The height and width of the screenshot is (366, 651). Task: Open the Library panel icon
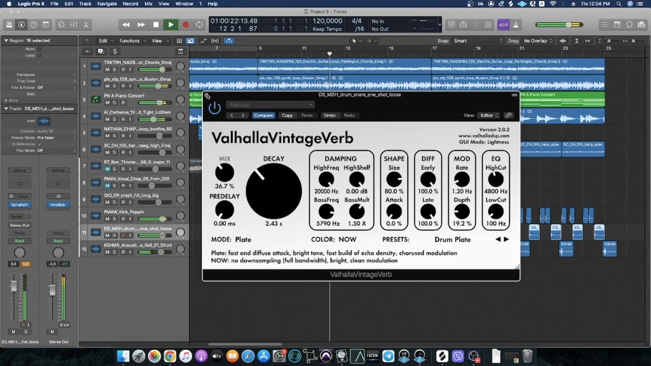[9, 24]
